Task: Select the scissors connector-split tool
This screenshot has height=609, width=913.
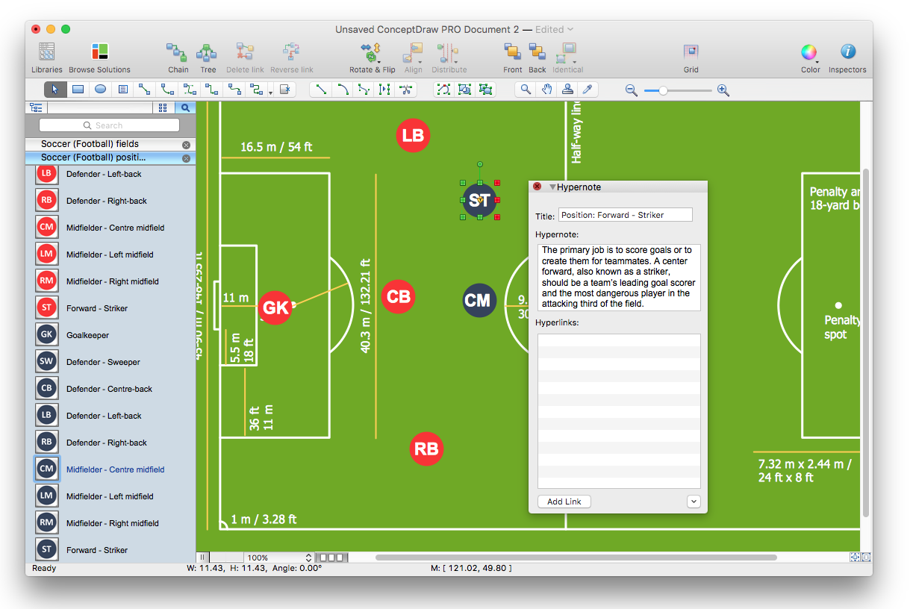Action: tap(406, 90)
